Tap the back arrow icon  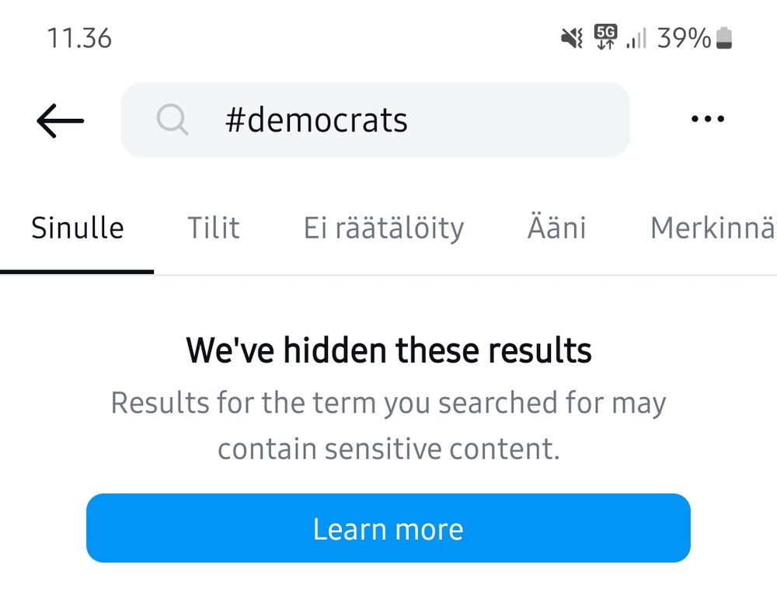60,120
